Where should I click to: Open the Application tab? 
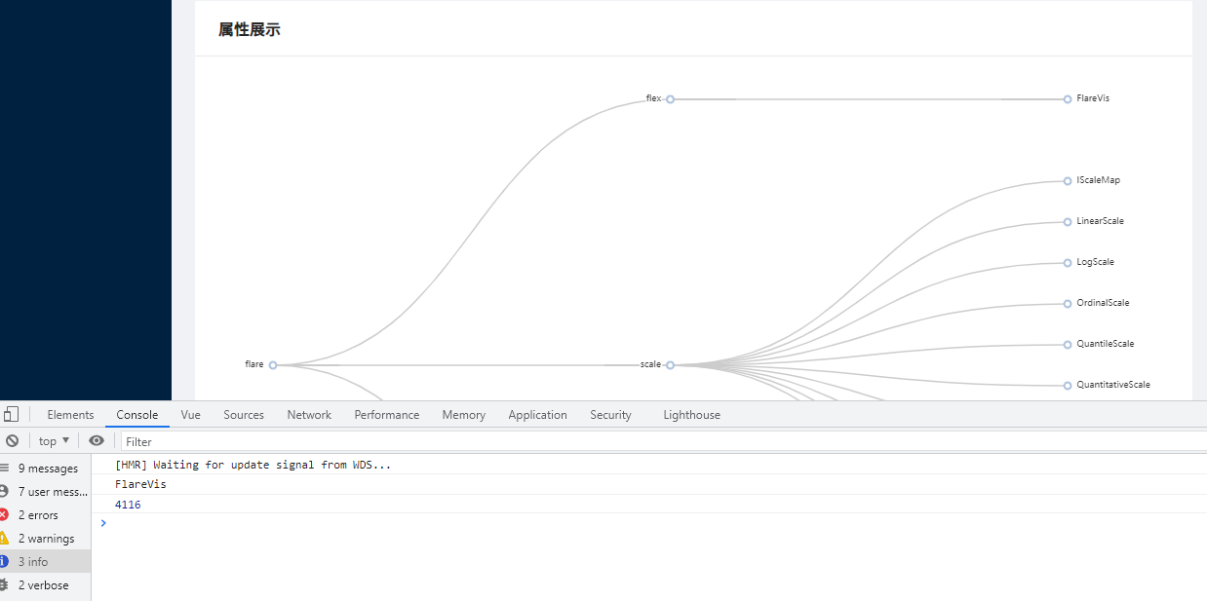coord(537,415)
